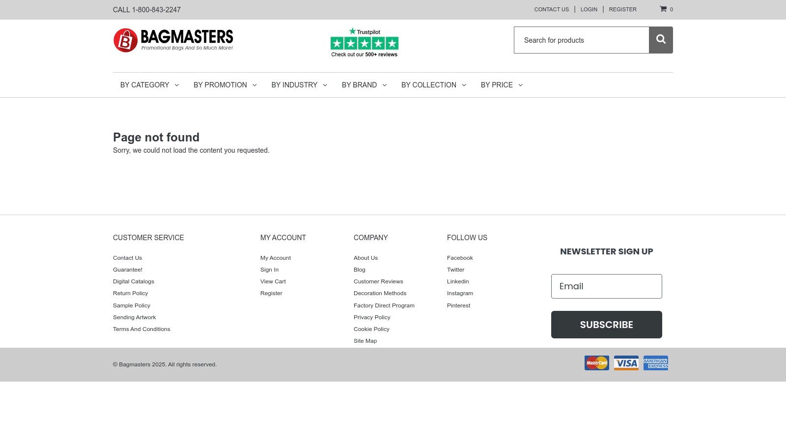This screenshot has height=442, width=786.
Task: Expand the By Category dropdown
Action: [x=149, y=85]
